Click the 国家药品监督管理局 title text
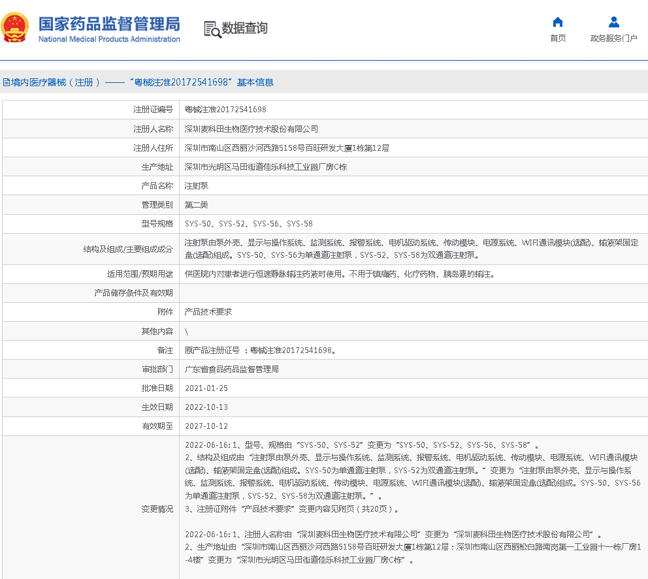 tap(109, 24)
